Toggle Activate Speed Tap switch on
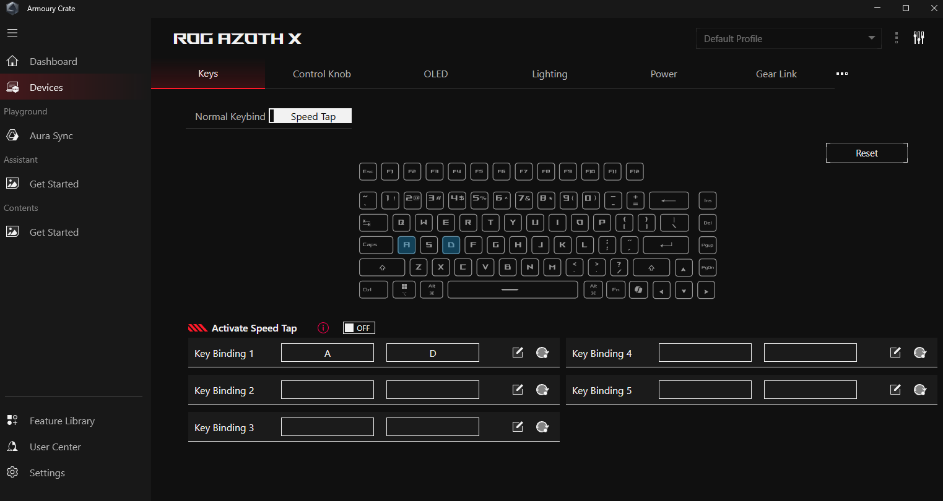The image size is (943, 501). (359, 328)
